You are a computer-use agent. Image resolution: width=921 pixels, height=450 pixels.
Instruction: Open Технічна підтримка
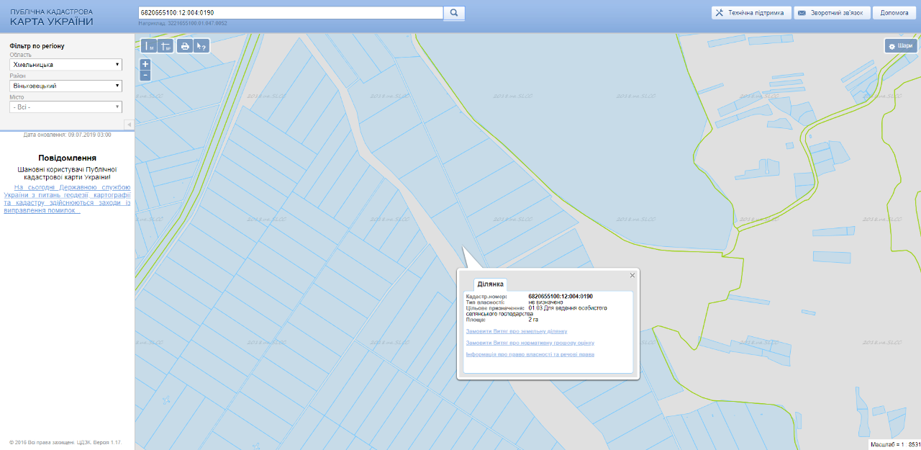pyautogui.click(x=751, y=13)
